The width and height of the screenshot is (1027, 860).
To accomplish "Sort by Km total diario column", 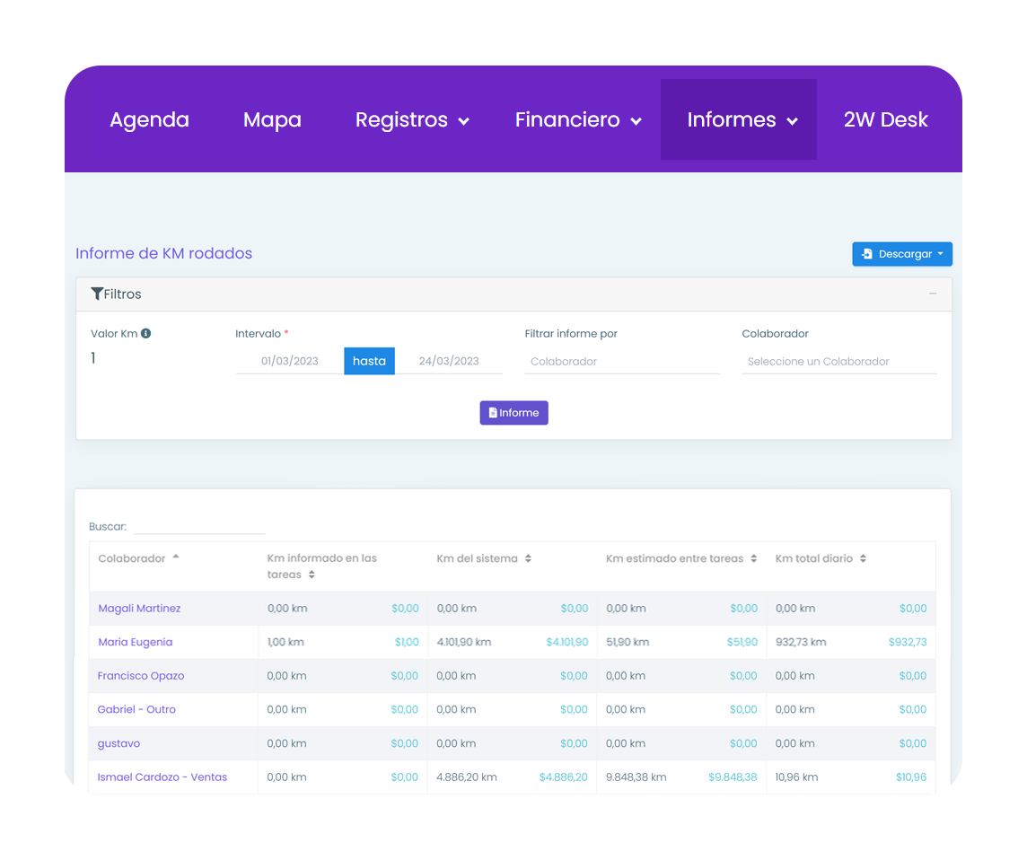I will click(x=863, y=558).
